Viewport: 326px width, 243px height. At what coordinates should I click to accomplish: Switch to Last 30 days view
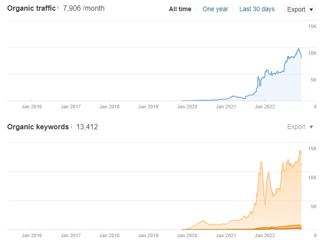pyautogui.click(x=257, y=9)
